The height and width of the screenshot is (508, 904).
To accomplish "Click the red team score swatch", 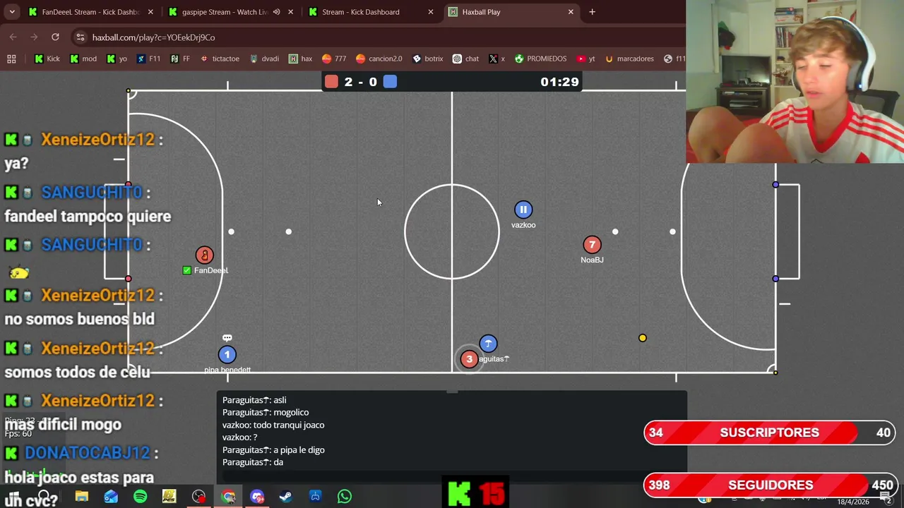I will [331, 82].
